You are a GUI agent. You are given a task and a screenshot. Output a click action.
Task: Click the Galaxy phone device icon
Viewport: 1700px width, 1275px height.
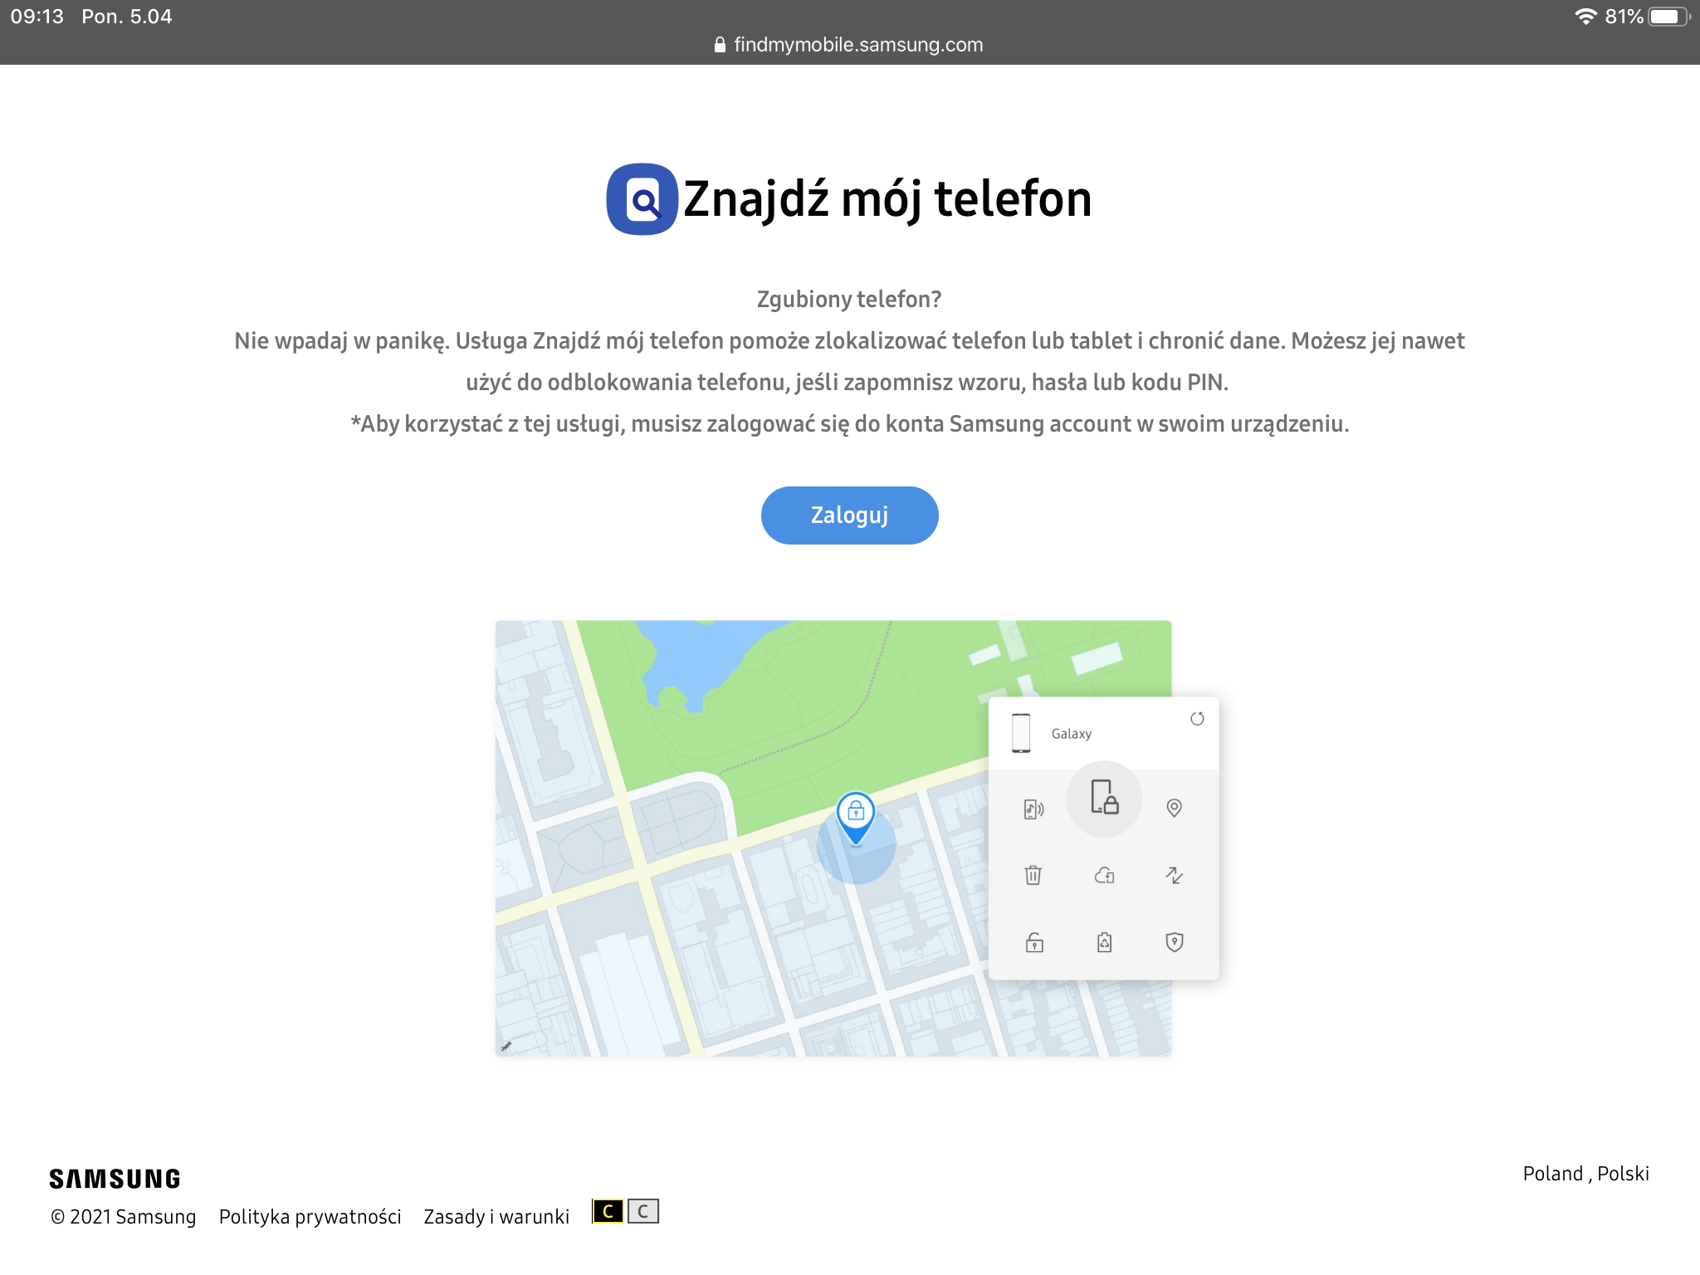pos(1021,733)
